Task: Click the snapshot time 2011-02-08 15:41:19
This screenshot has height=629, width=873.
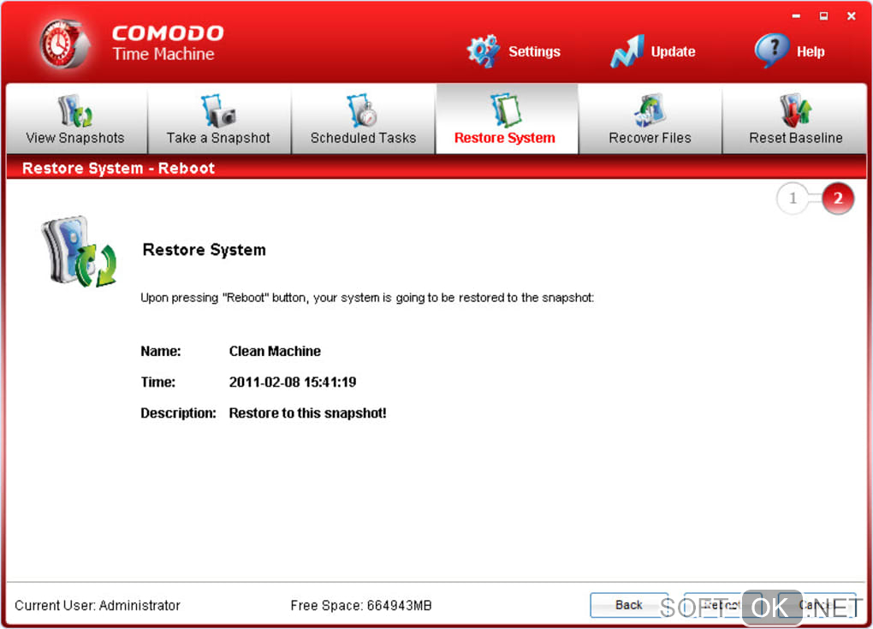Action: pos(293,383)
